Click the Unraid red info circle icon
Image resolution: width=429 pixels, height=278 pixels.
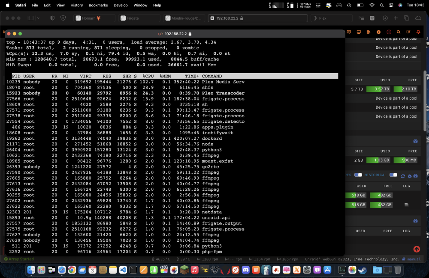coord(389,32)
